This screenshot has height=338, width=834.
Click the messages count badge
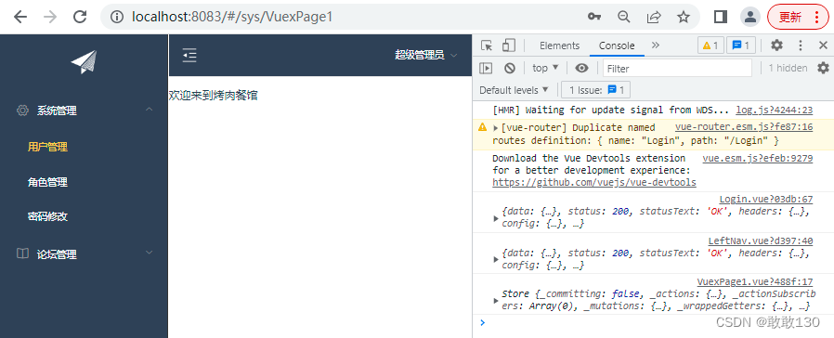pyautogui.click(x=741, y=45)
